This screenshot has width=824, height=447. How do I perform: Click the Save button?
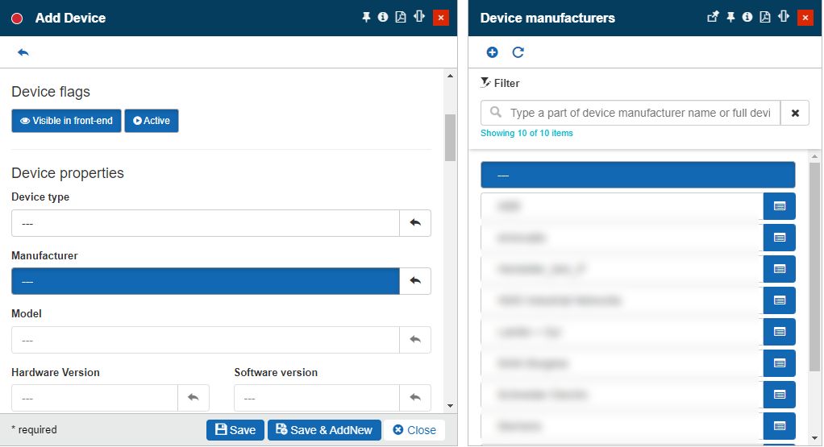[x=235, y=430]
